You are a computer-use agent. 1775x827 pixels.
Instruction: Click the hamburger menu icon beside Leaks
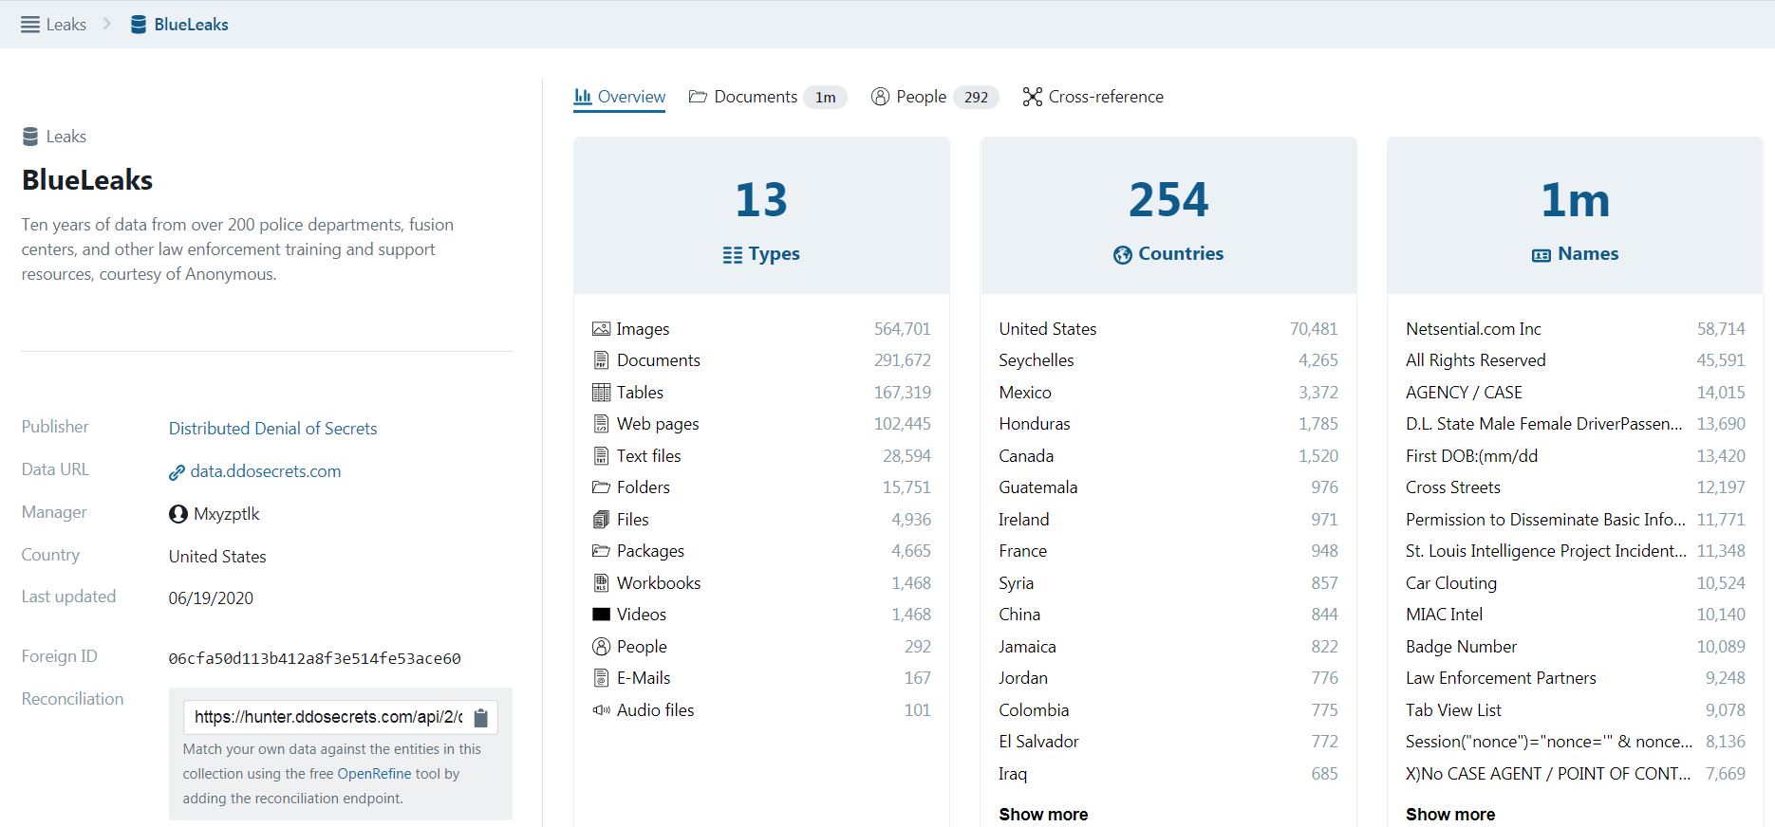[30, 25]
